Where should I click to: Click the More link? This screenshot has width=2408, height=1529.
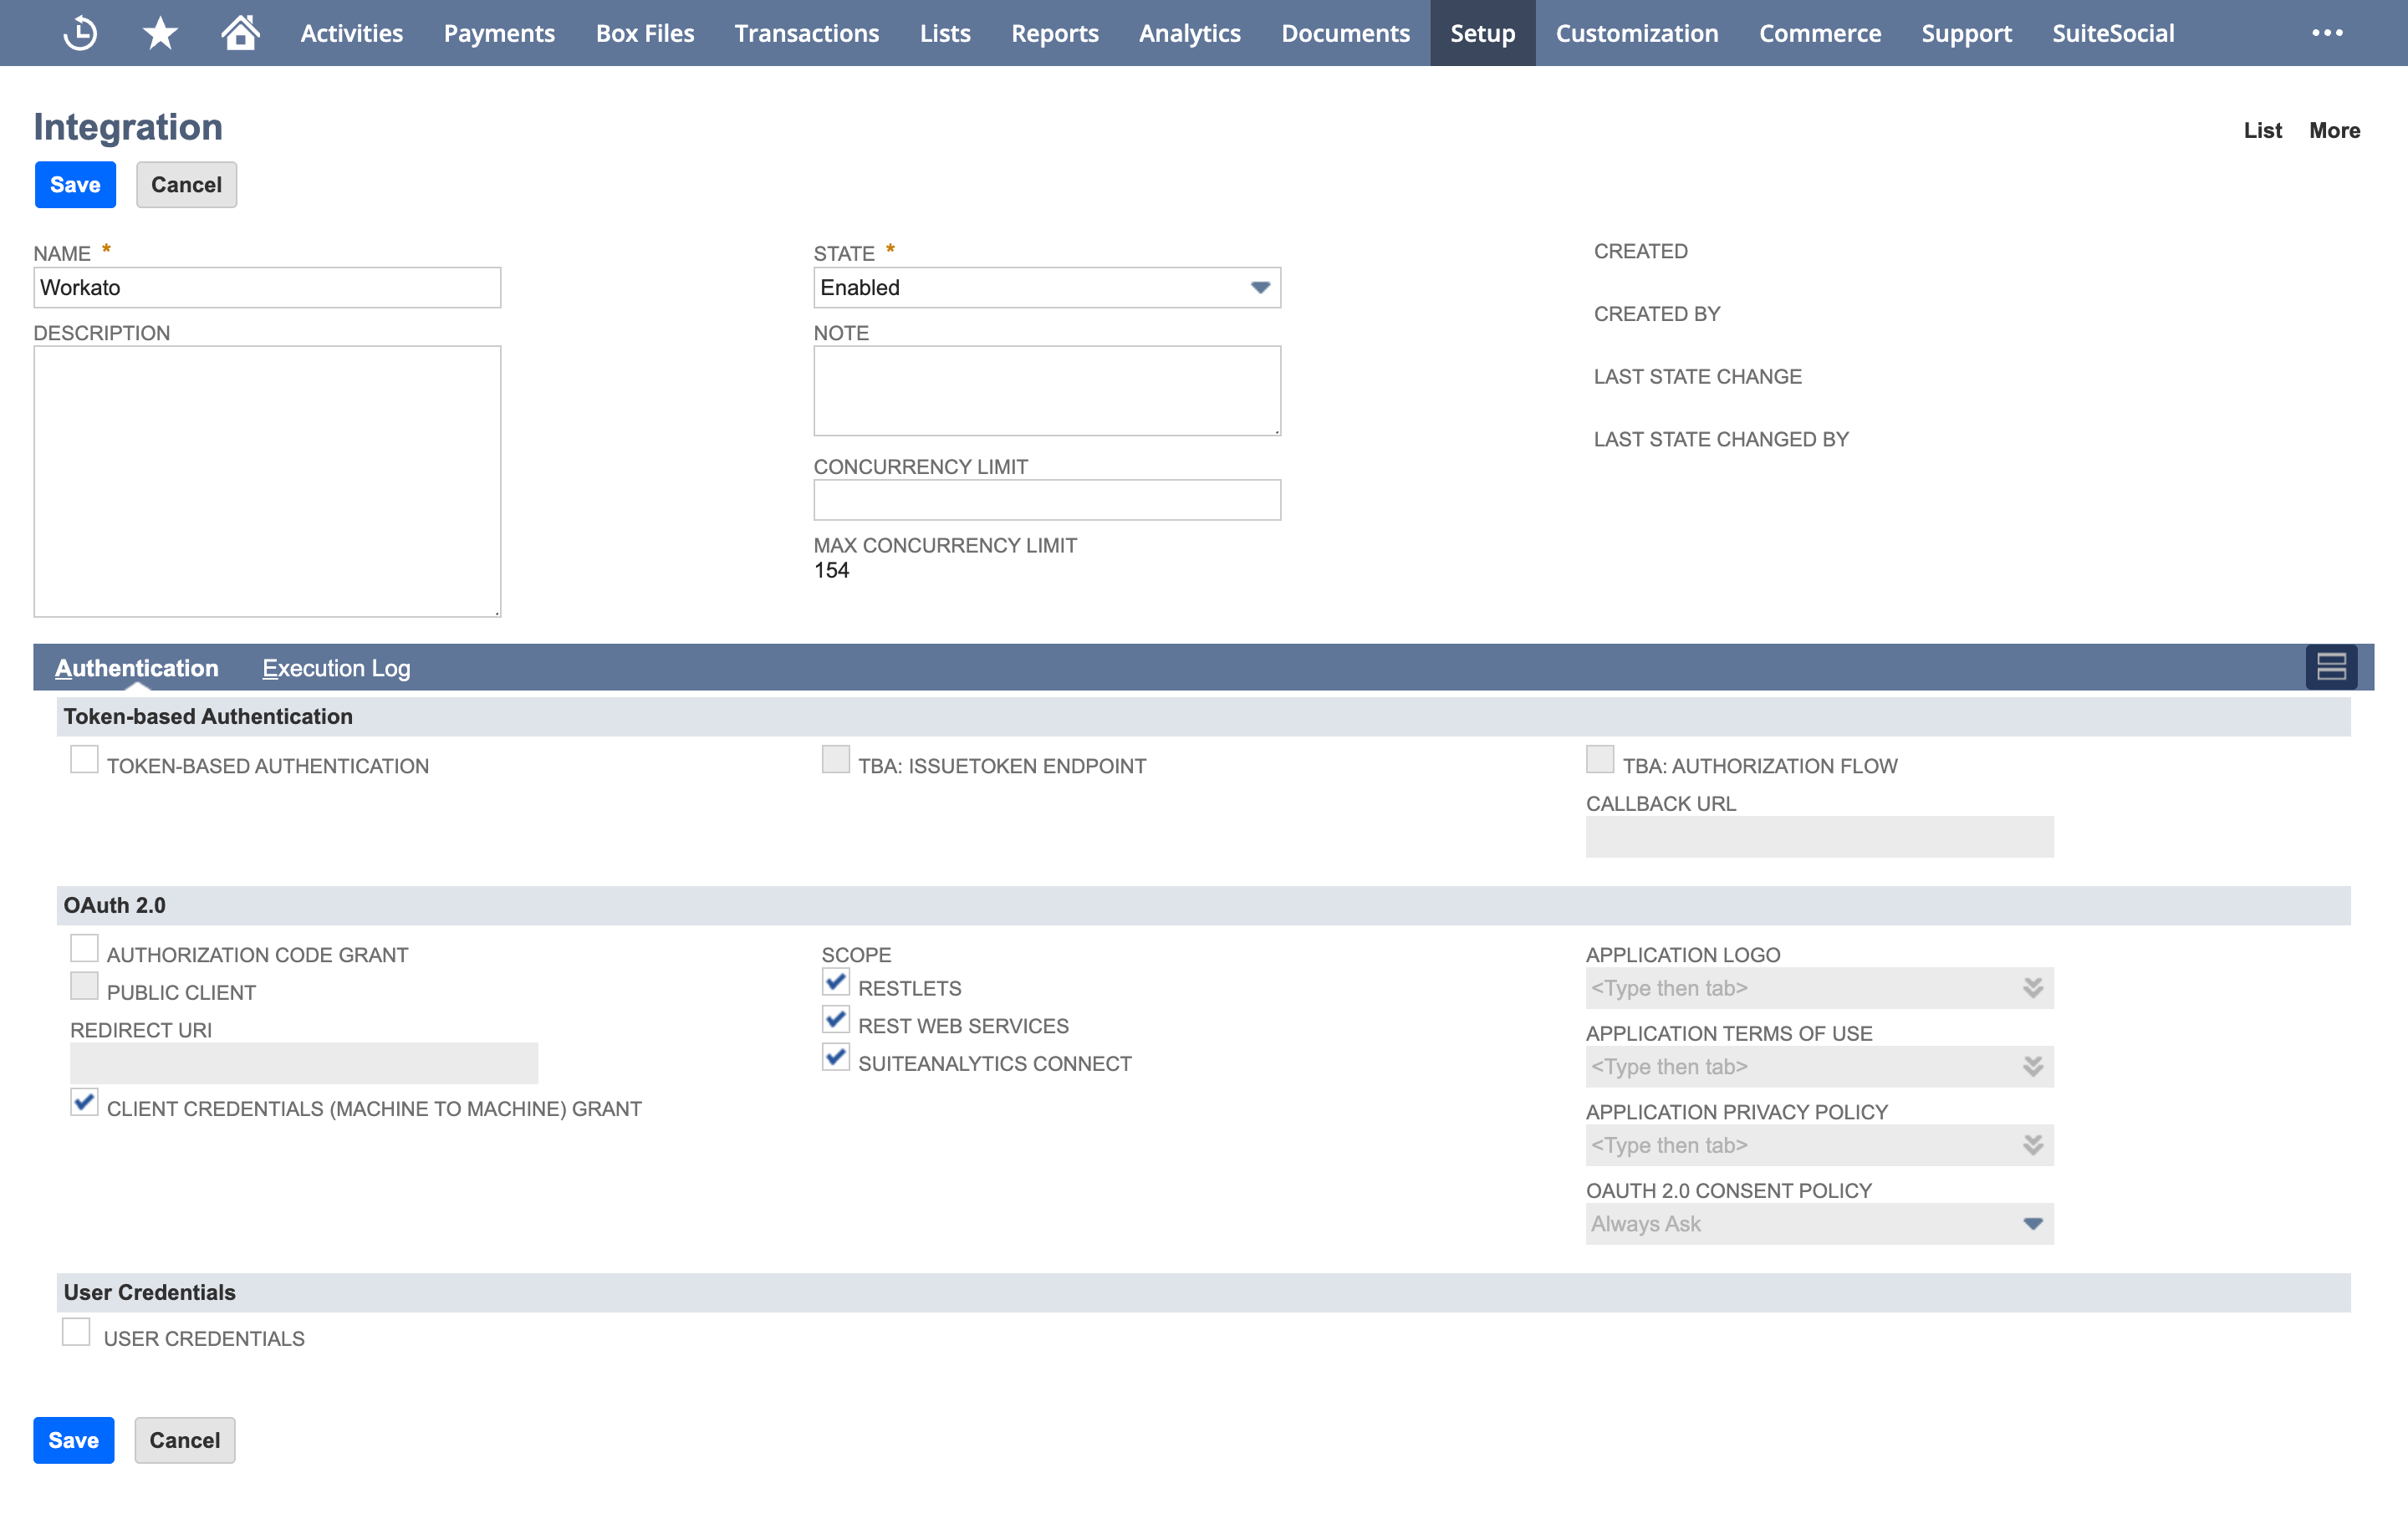point(2335,130)
